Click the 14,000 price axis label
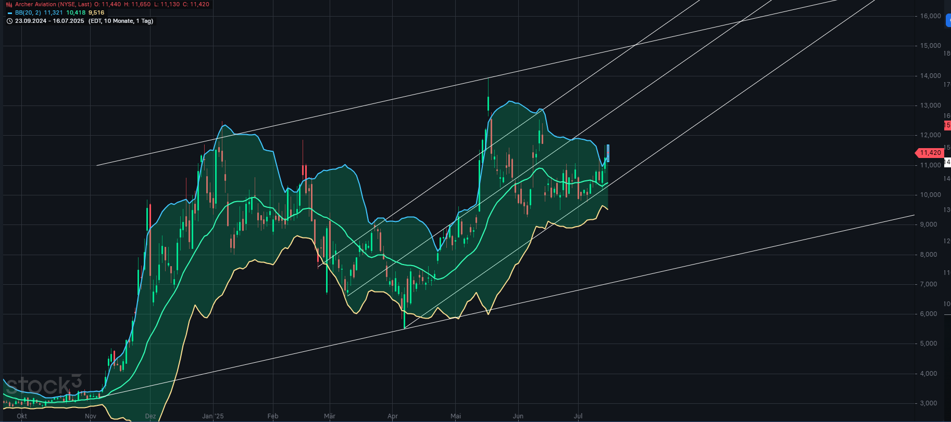The image size is (951, 422). pos(931,76)
